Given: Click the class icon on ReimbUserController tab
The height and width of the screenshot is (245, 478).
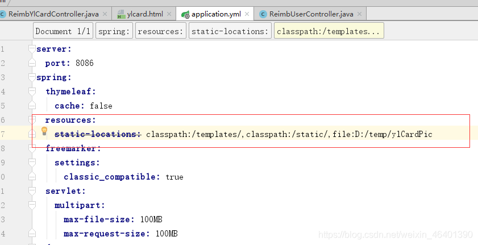Looking at the screenshot, I should [263, 14].
